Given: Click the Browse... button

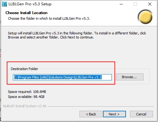Looking at the screenshot, I should pos(130,77).
